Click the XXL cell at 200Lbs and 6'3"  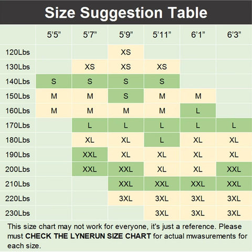[x=234, y=169]
